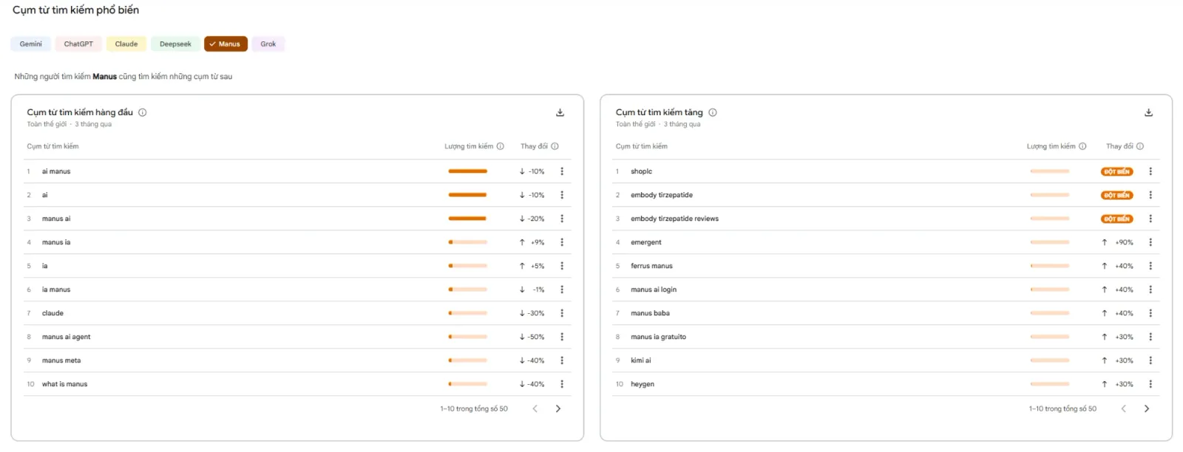This screenshot has width=1183, height=452.
Task: Open more options for 'manus ia' row
Action: 562,242
